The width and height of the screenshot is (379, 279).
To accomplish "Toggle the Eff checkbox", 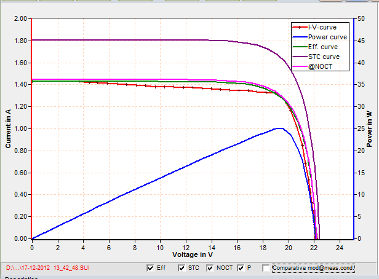I will 151,268.
